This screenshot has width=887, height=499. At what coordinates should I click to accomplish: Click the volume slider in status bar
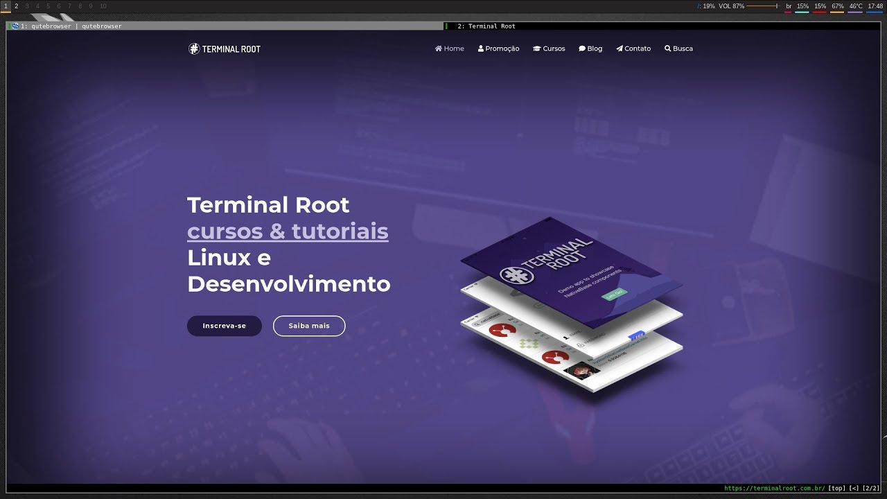point(762,6)
